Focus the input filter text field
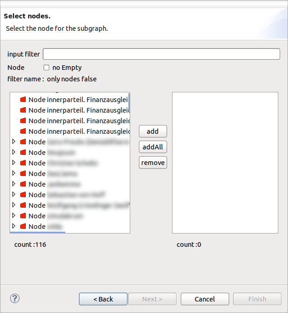288x313 pixels. click(x=161, y=54)
